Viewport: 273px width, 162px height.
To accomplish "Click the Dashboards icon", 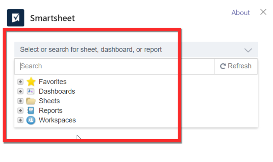I will (31, 92).
